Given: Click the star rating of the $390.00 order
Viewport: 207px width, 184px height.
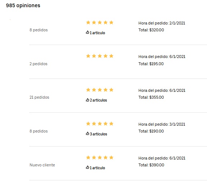Looking at the screenshot, I should [x=100, y=157].
